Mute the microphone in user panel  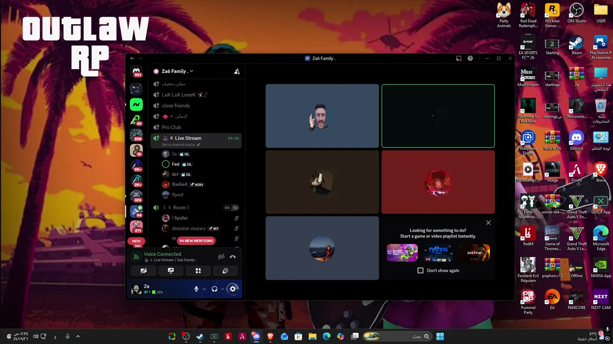196,289
